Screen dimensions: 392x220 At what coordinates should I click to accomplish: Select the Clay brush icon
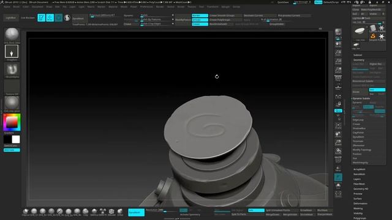click(x=86, y=212)
